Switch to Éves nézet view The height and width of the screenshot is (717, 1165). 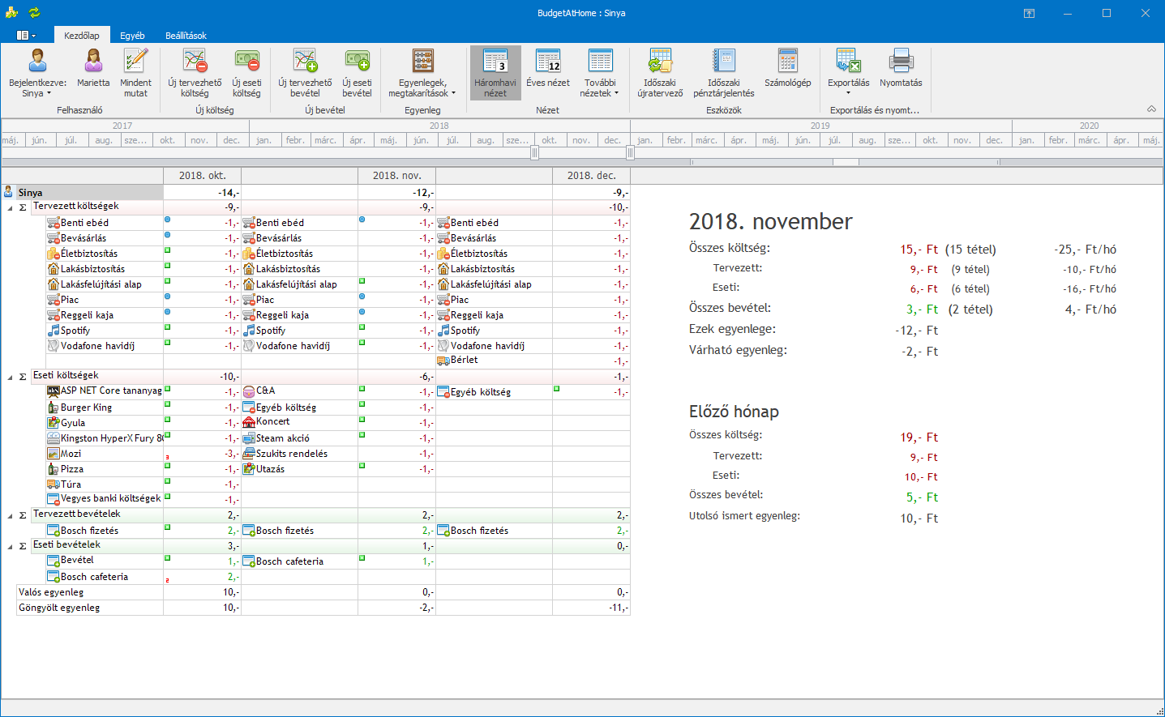click(547, 62)
